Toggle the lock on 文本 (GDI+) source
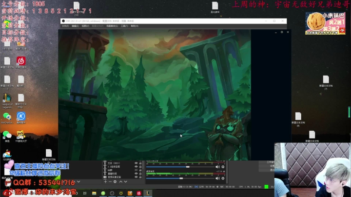Screen dimensions: 351x197 point(140,163)
